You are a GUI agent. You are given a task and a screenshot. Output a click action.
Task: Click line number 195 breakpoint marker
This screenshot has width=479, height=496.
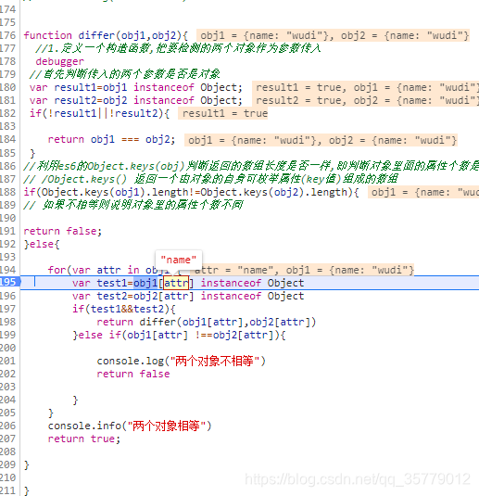click(x=9, y=282)
